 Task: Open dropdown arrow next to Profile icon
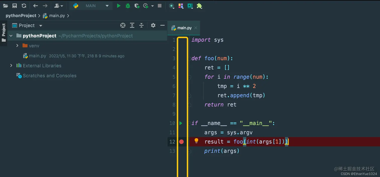click(x=152, y=6)
